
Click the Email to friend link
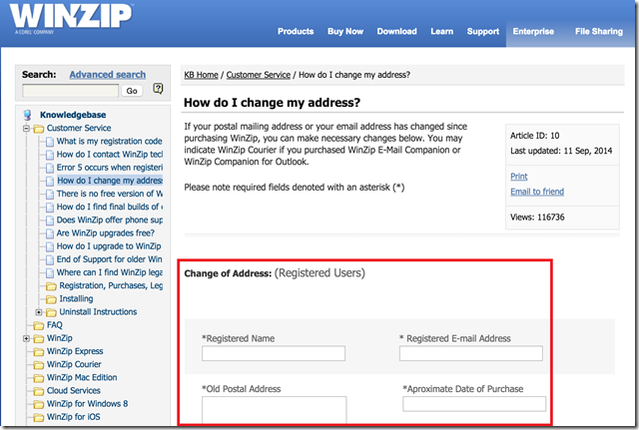click(537, 192)
